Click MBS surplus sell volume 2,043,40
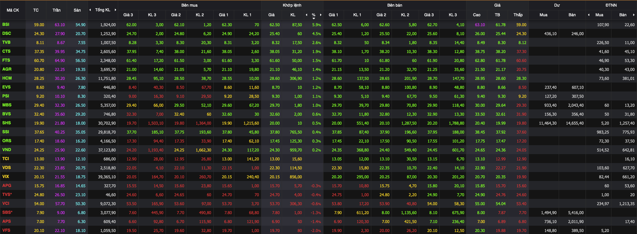This screenshot has height=234, width=637. click(x=576, y=105)
